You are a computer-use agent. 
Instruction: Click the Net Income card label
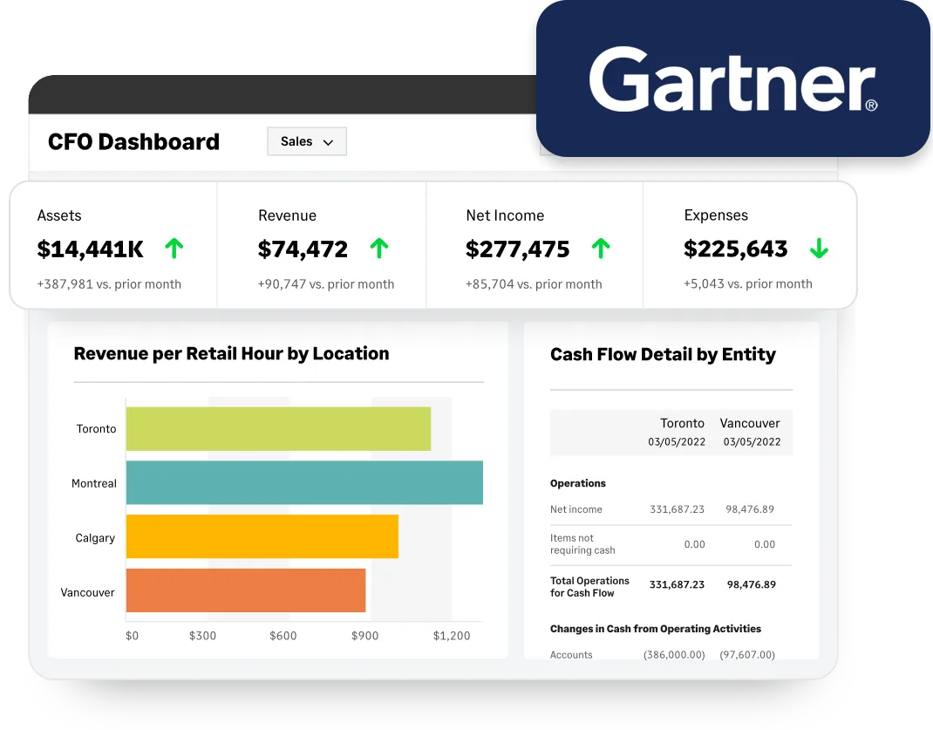click(x=505, y=215)
